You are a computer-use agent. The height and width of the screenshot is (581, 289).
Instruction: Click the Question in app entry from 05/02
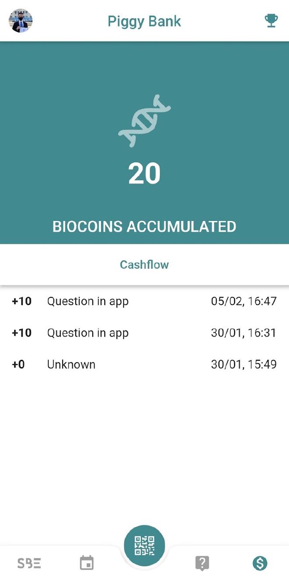(x=88, y=301)
